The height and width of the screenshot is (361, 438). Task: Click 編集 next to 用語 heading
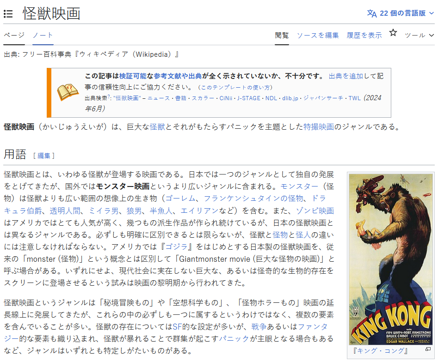pyautogui.click(x=44, y=156)
